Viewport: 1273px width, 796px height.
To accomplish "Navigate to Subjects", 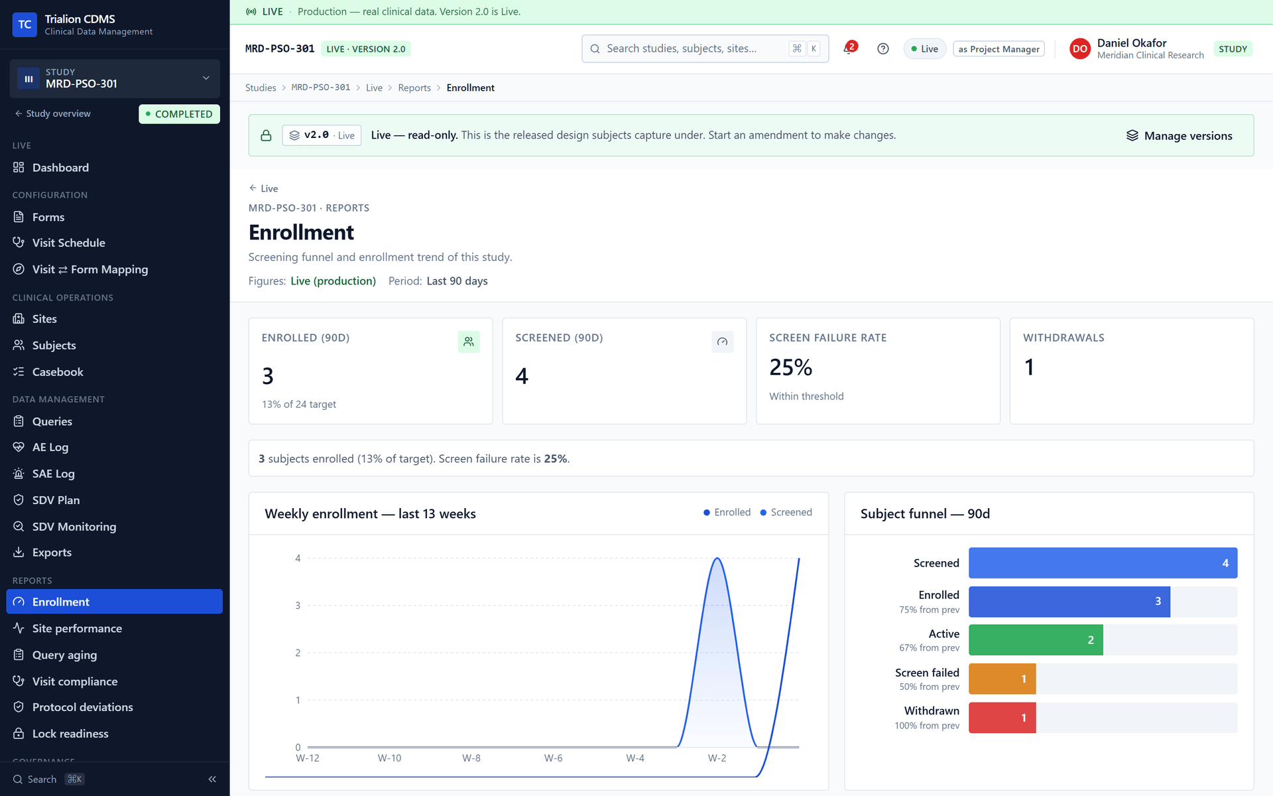I will tap(115, 346).
